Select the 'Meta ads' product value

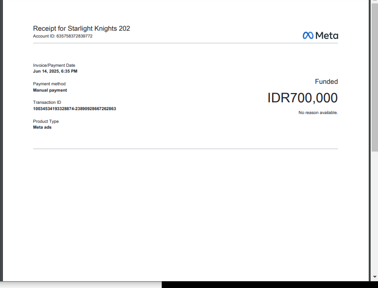42,127
